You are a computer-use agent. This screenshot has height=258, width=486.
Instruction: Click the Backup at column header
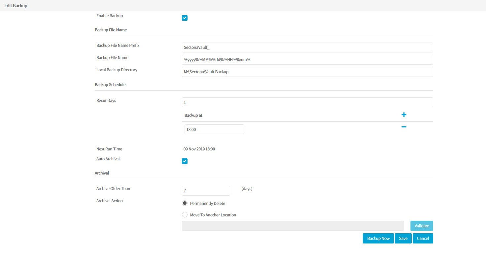(193, 115)
